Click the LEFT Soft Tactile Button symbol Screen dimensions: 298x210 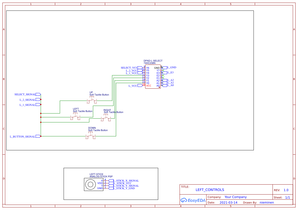(x=76, y=117)
